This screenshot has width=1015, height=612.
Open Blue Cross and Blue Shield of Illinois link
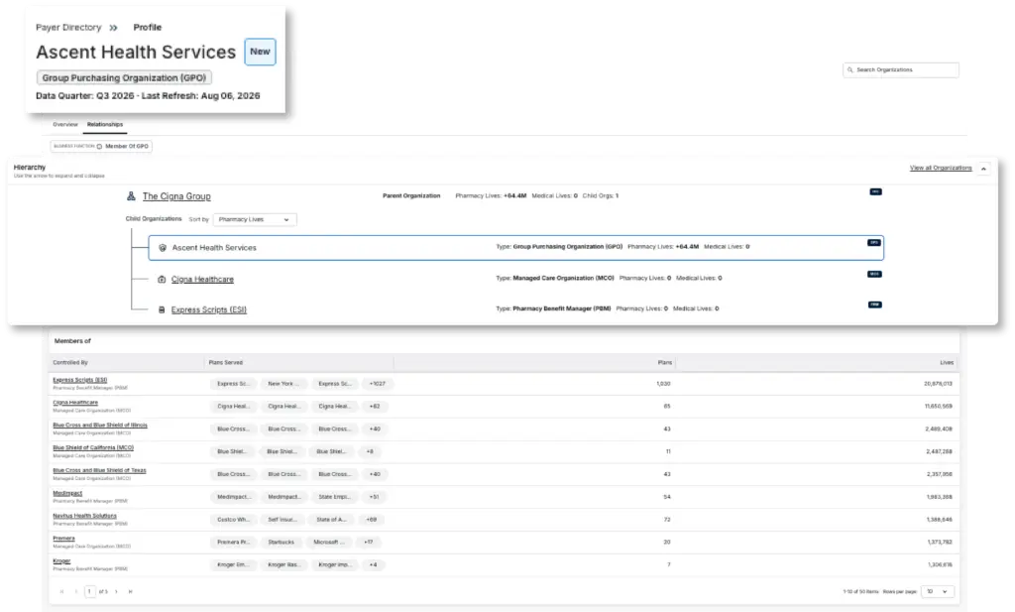100,425
